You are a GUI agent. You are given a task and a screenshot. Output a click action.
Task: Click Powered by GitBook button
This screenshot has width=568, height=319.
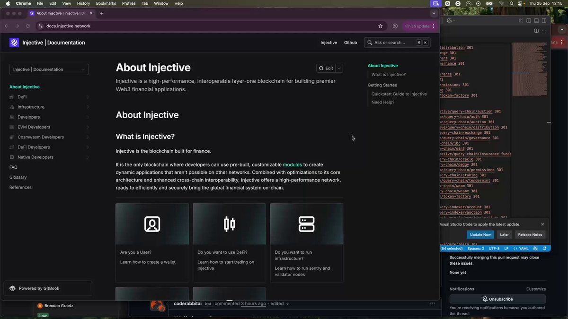click(48, 288)
